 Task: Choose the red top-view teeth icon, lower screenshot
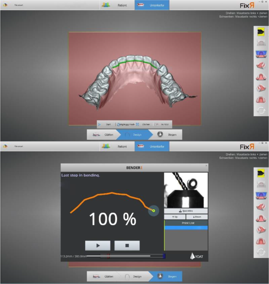[261, 241]
